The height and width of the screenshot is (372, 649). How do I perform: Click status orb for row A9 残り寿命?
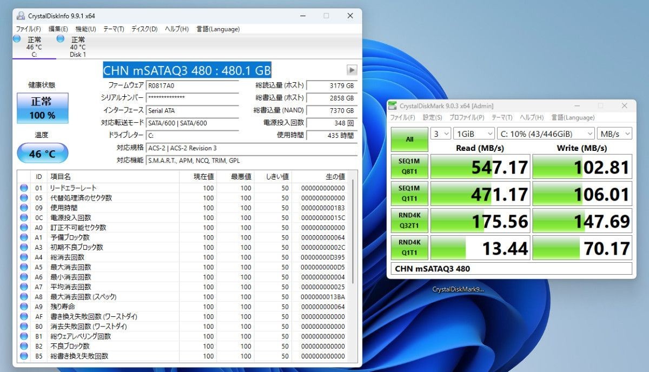[x=24, y=307]
